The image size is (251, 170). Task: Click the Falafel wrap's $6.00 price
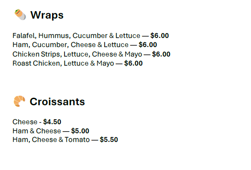[x=160, y=36]
